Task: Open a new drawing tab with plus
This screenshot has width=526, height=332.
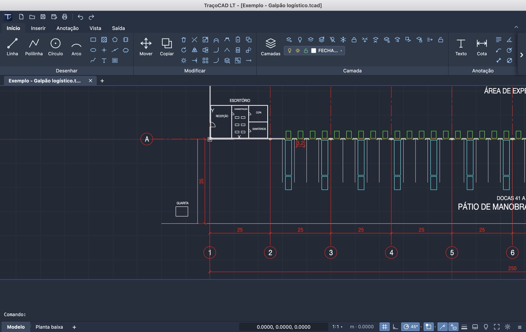Action: tap(102, 81)
